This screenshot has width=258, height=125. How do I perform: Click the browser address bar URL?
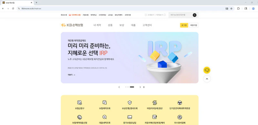[x=31, y=9]
